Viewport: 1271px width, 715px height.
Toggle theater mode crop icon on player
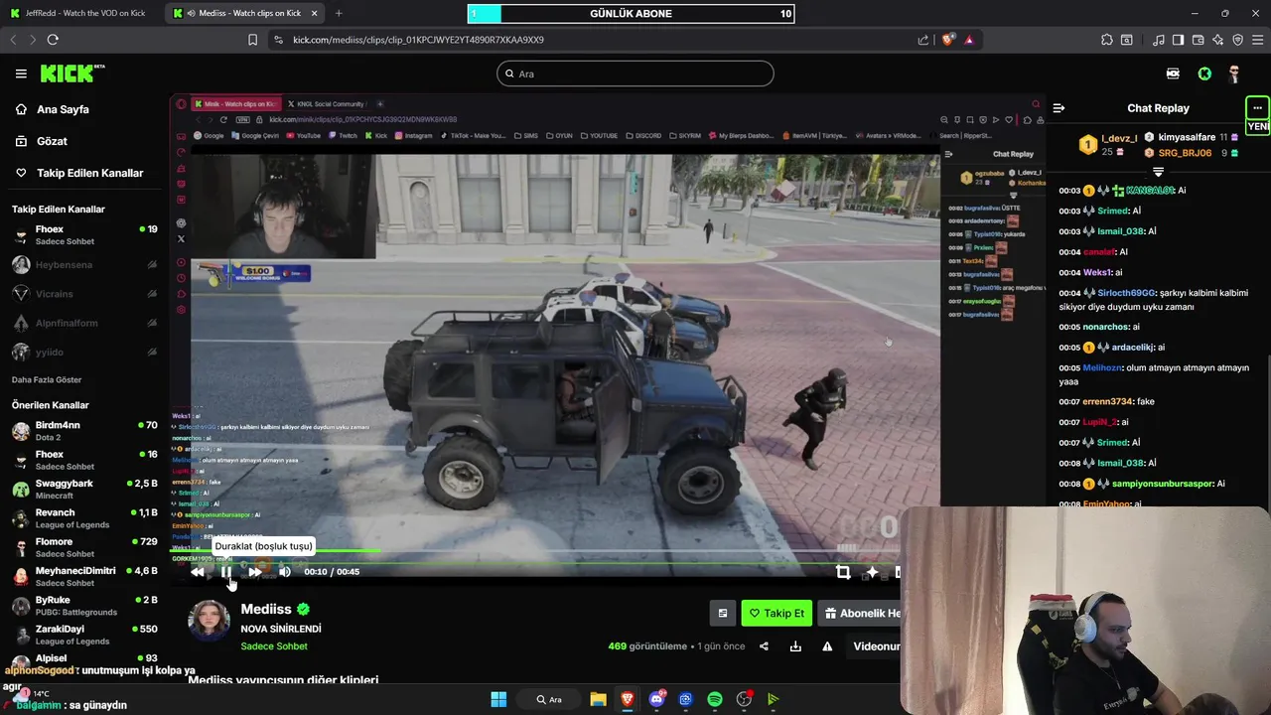click(843, 572)
